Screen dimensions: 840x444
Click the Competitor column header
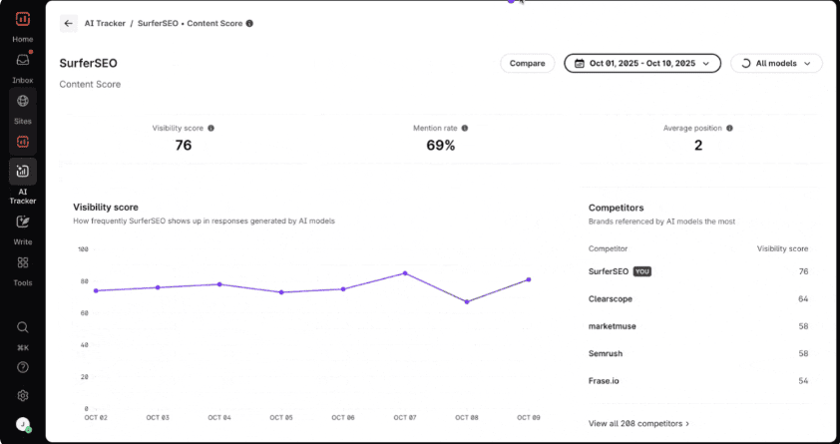pos(608,248)
